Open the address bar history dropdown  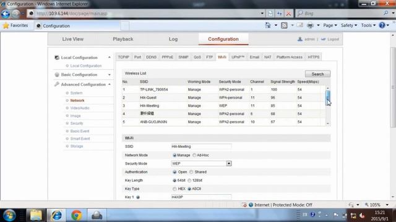[x=262, y=14]
